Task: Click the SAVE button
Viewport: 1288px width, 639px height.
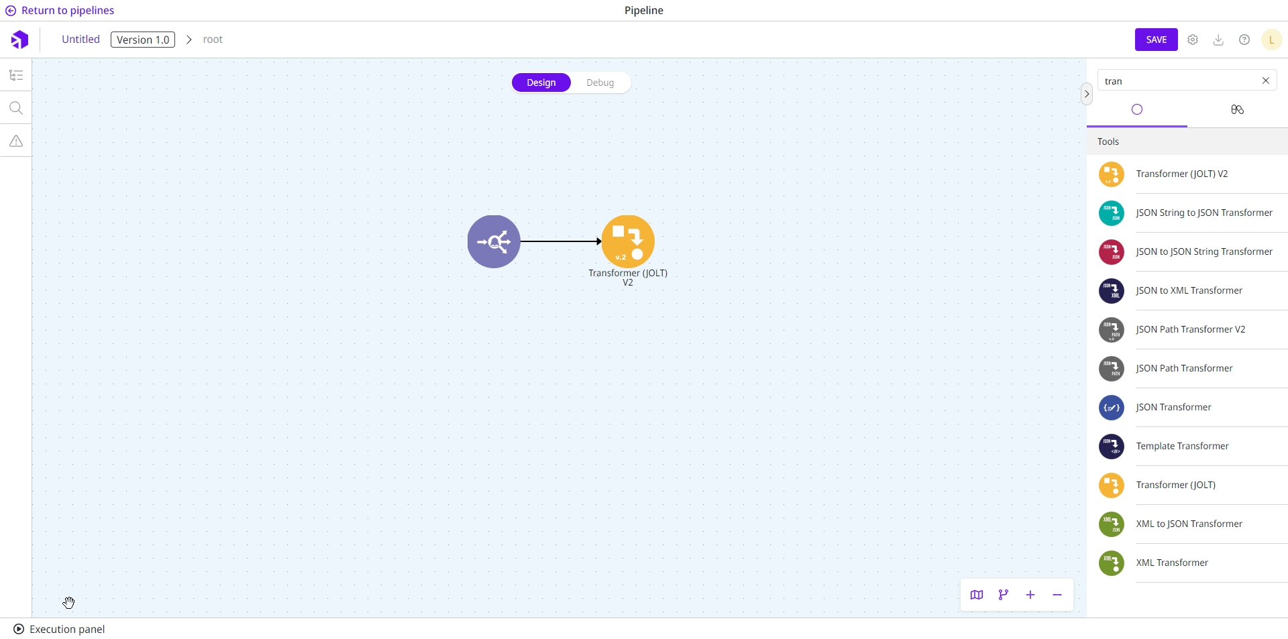Action: coord(1156,40)
